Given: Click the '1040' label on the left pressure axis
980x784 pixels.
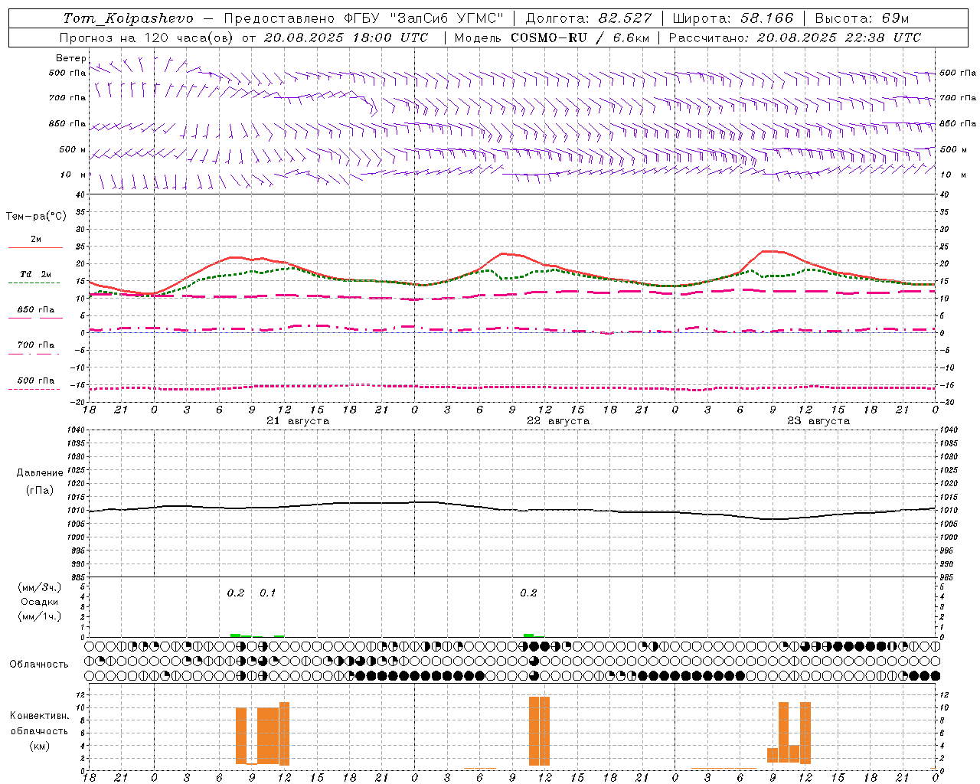Looking at the screenshot, I should [x=77, y=430].
